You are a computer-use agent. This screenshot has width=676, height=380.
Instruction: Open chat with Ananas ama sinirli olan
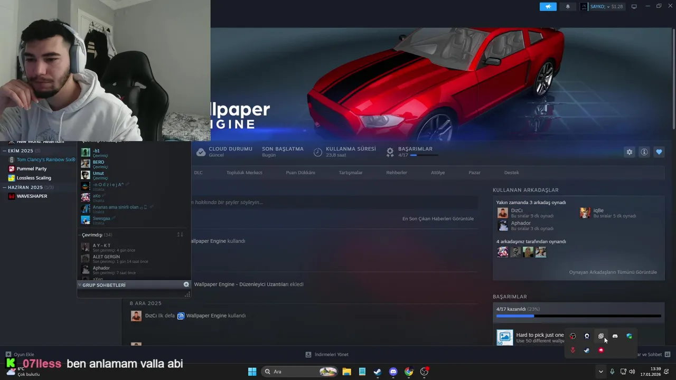click(134, 209)
